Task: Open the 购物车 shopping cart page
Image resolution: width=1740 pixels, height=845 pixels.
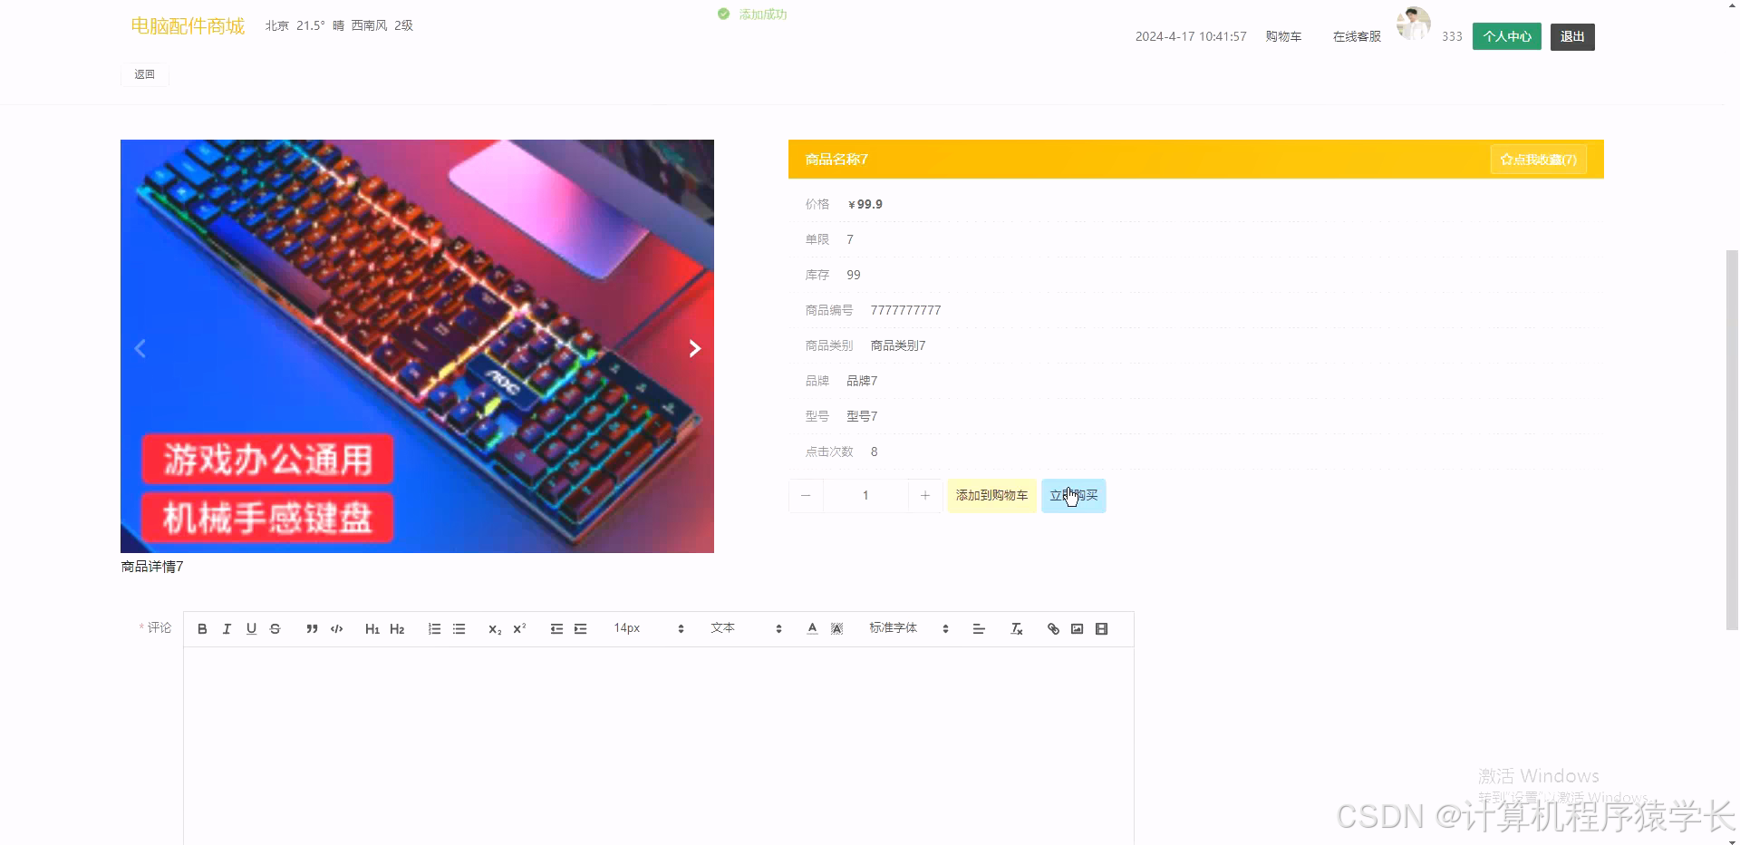Action: (x=1282, y=36)
